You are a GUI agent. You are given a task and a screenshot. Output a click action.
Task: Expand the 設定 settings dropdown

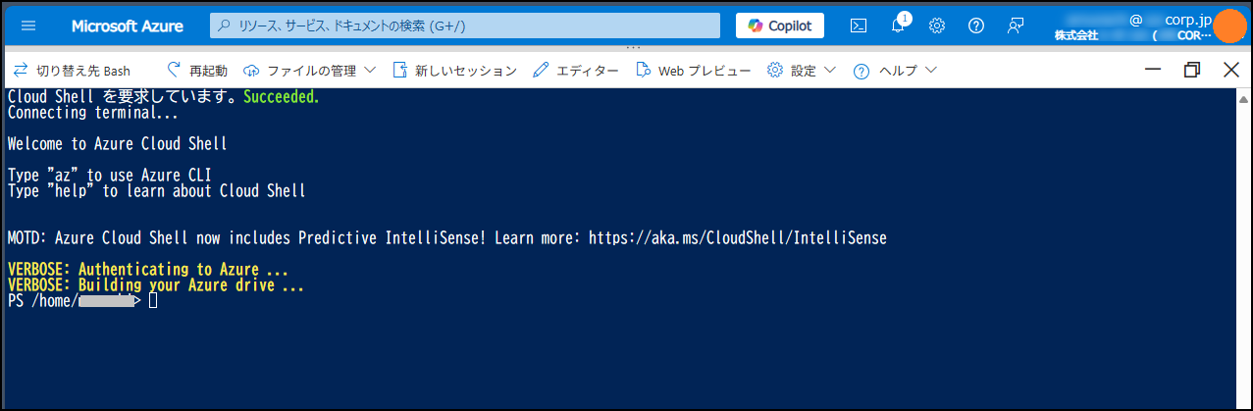coord(802,71)
